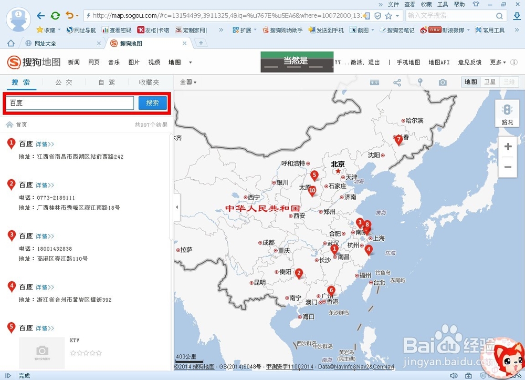Open the dropdown arrow after 地图 in the navigation

(191, 63)
